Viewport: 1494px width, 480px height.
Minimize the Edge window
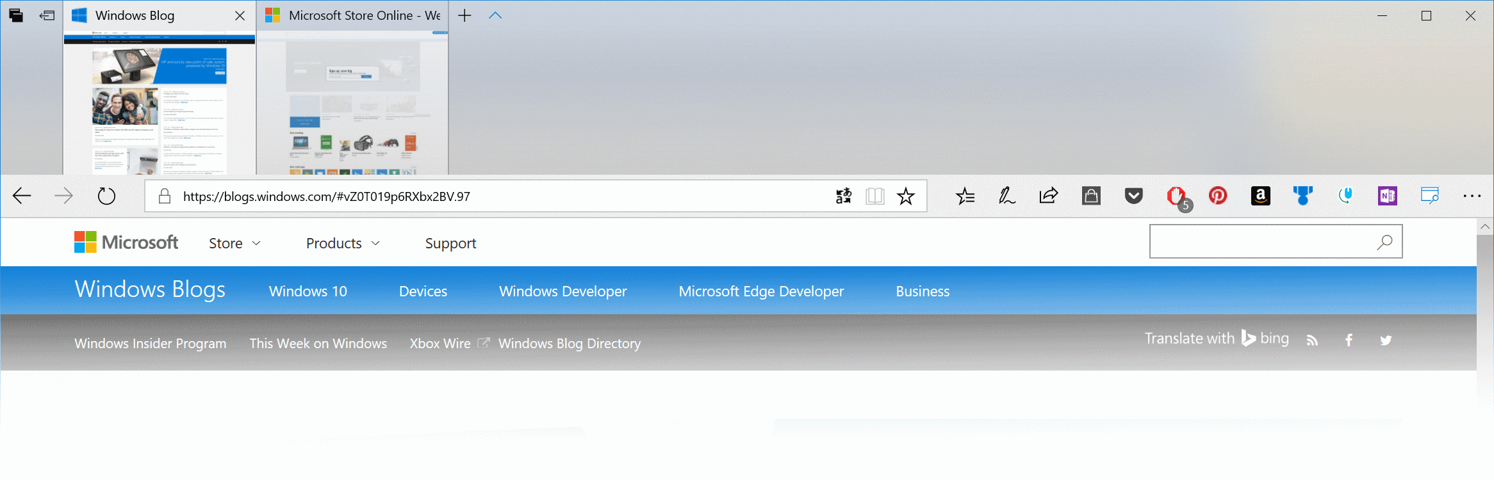1382,15
